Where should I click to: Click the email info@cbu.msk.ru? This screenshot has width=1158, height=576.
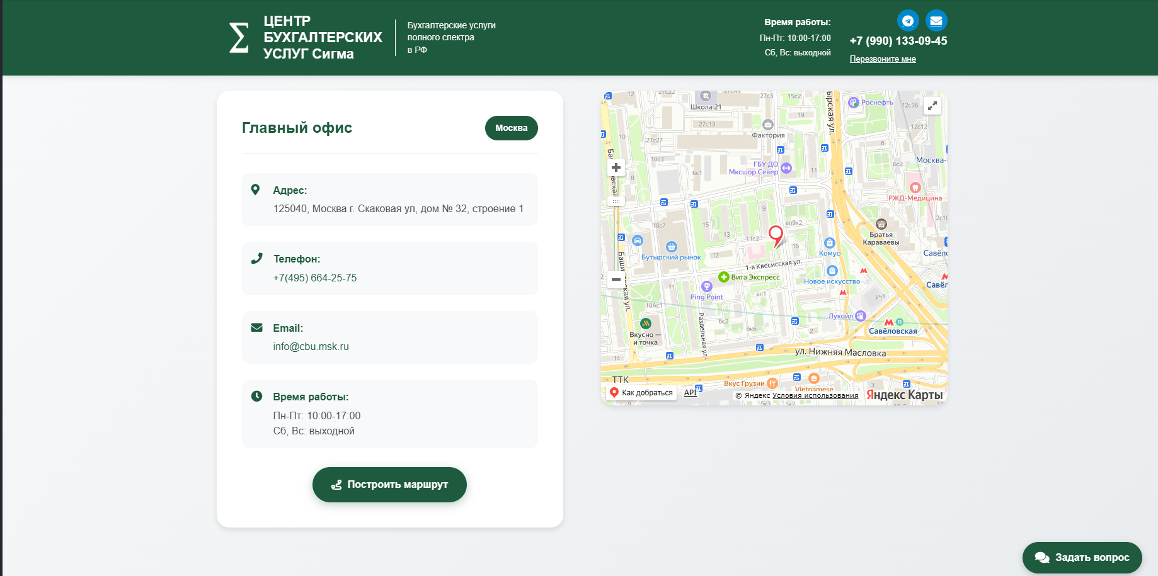(x=311, y=346)
